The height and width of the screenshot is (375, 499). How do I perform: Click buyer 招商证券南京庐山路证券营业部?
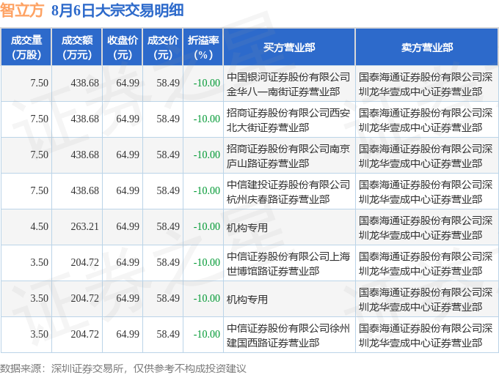pos(288,156)
